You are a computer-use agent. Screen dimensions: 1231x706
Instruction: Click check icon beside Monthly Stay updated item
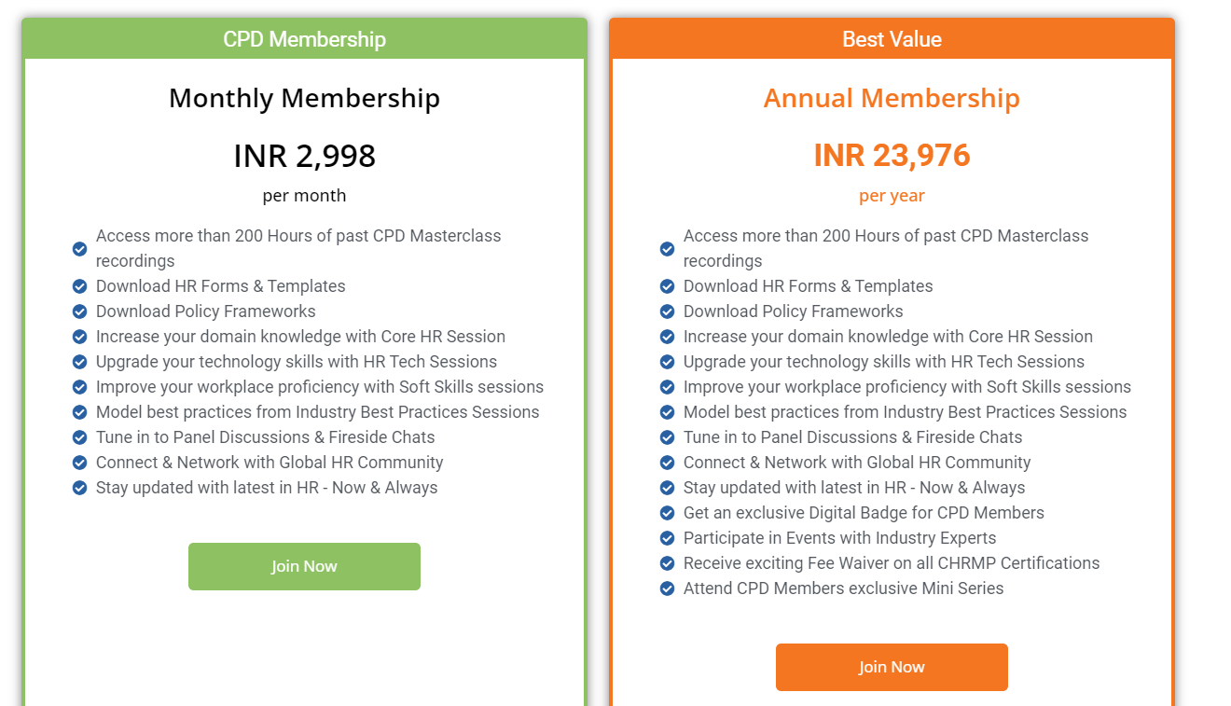[x=80, y=488]
